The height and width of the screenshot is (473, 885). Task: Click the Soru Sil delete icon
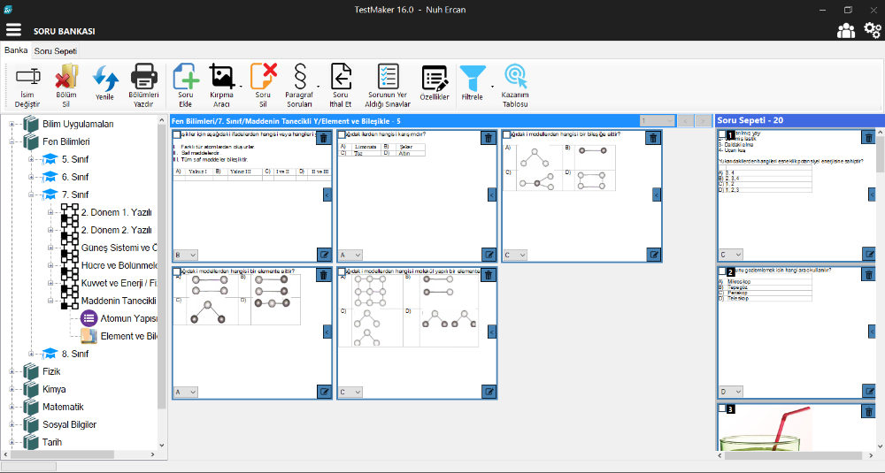coord(263,78)
